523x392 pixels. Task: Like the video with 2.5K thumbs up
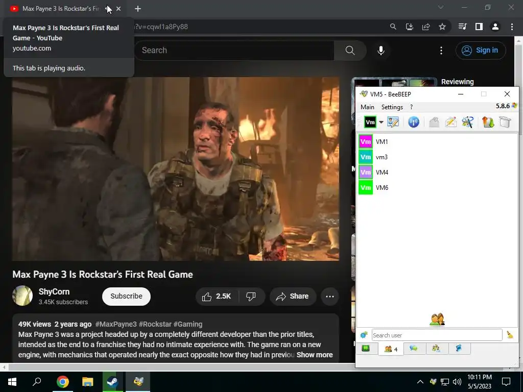pos(217,297)
